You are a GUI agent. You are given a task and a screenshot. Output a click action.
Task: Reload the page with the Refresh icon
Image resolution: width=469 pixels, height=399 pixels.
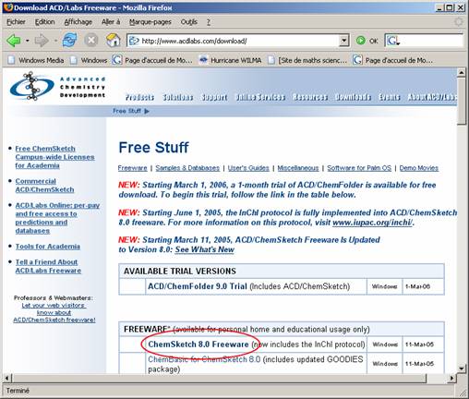70,41
